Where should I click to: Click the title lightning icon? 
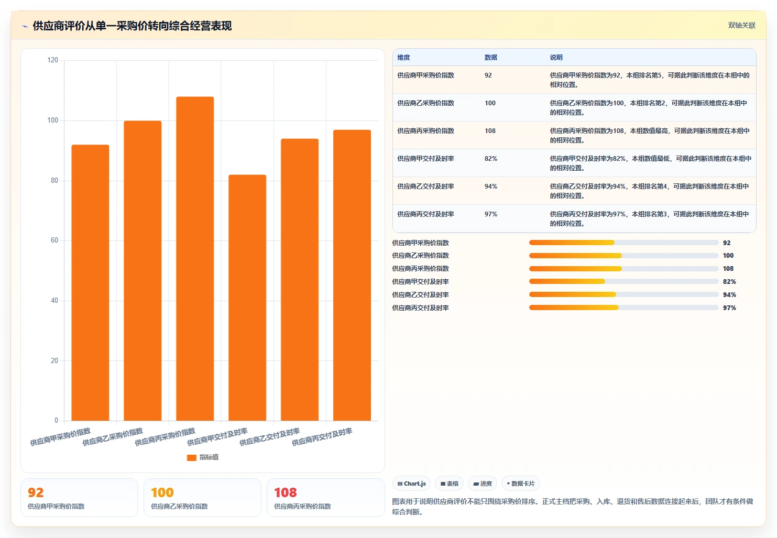click(x=25, y=26)
